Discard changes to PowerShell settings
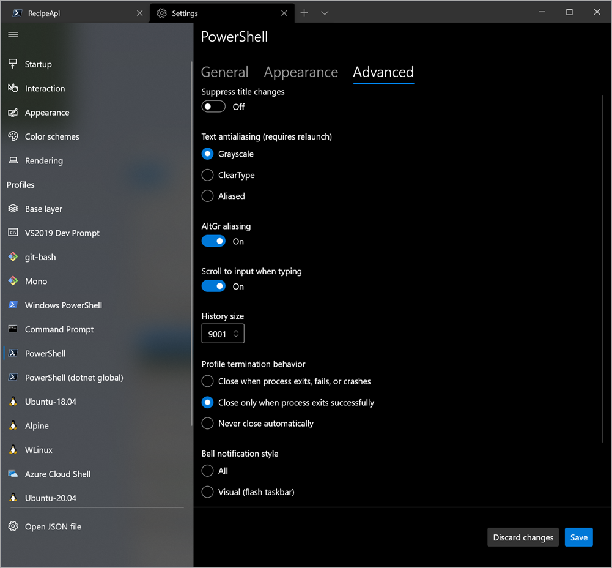The image size is (612, 568). 523,537
